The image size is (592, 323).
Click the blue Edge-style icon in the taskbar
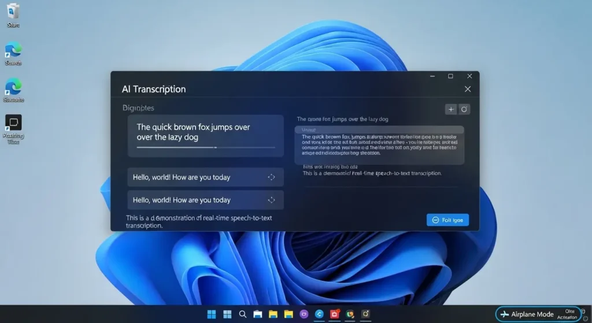(319, 314)
